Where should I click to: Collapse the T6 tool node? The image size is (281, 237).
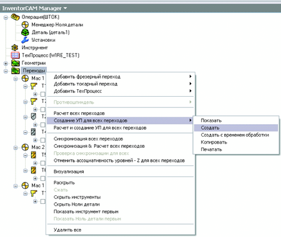tap(26, 170)
